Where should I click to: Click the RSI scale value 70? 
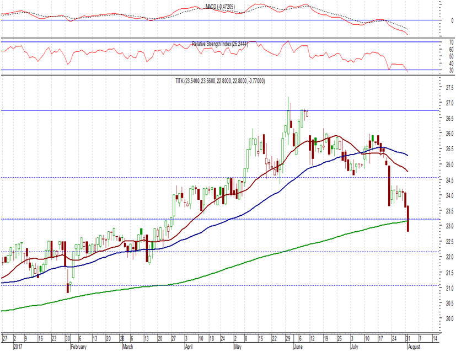451,42
